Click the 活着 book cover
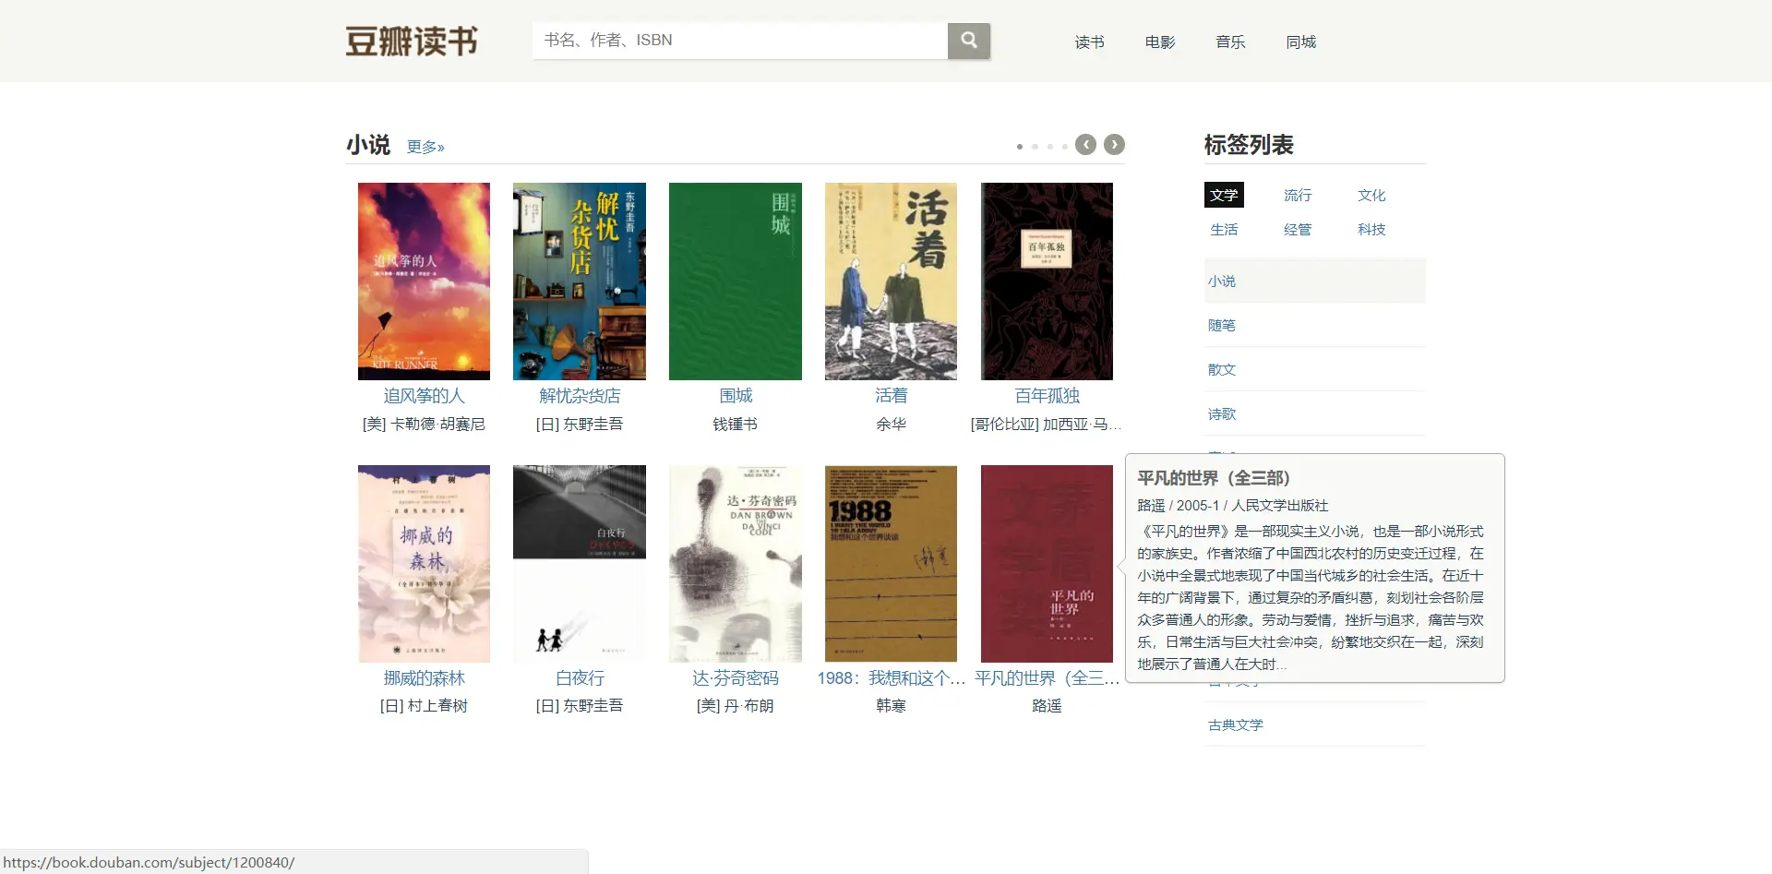The width and height of the screenshot is (1772, 874). [x=891, y=281]
